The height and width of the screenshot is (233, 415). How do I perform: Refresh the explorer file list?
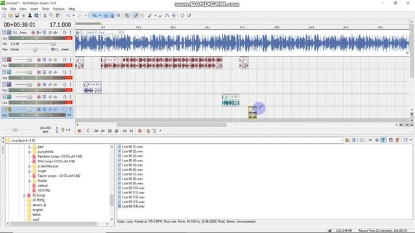(x=354, y=140)
